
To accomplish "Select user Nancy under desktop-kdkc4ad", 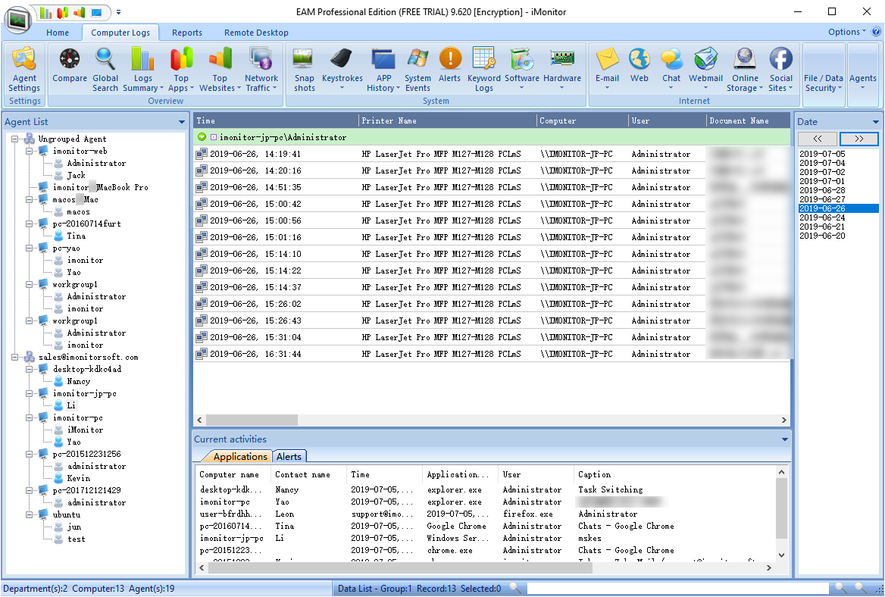I will 78,381.
